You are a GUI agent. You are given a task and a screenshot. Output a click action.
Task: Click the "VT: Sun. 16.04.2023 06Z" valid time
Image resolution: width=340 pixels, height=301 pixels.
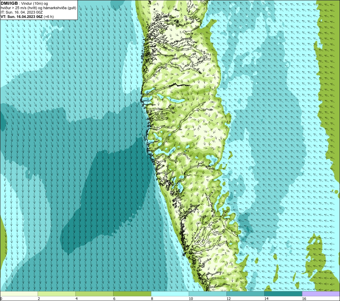(x=22, y=17)
